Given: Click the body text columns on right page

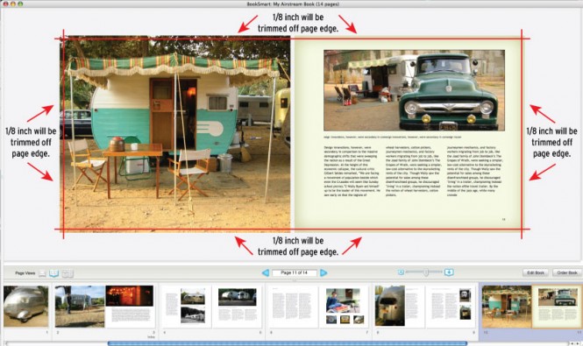Looking at the screenshot, I should click(413, 171).
